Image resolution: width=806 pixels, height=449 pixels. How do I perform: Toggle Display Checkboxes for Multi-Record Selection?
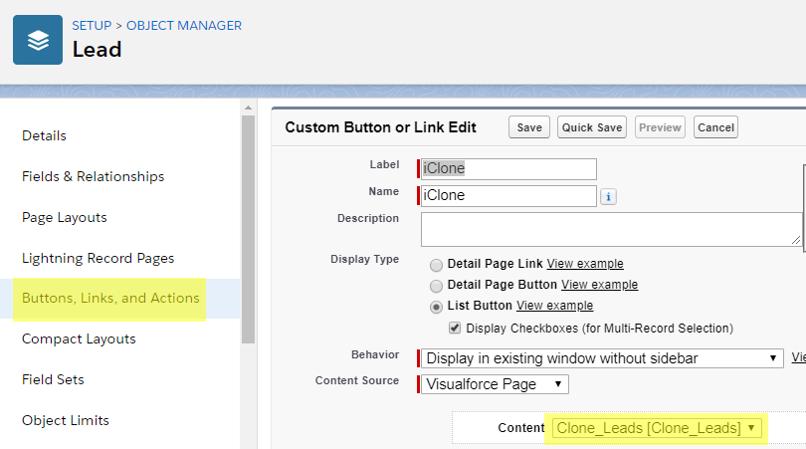click(455, 329)
